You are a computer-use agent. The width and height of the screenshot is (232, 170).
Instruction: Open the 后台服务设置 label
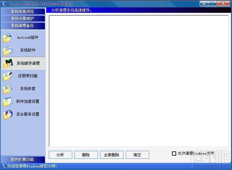(28, 114)
